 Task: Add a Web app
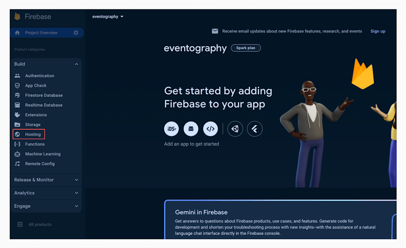pos(210,129)
